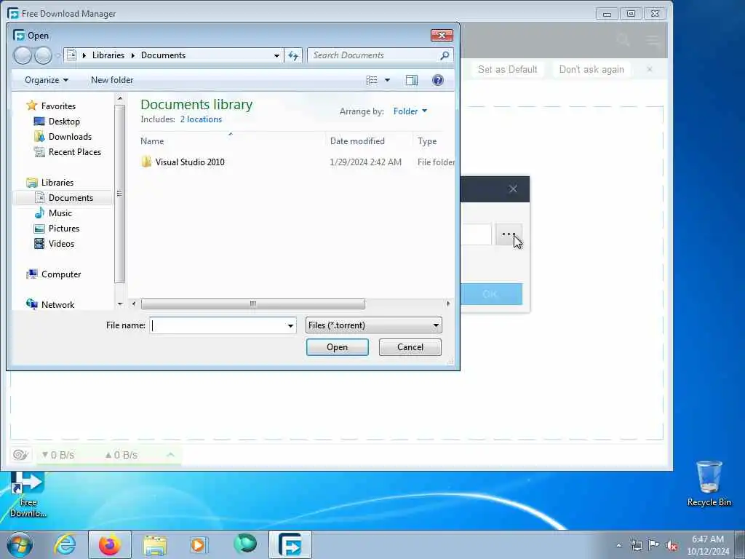The image size is (745, 559).
Task: Click the 2 locations link
Action: [x=201, y=119]
